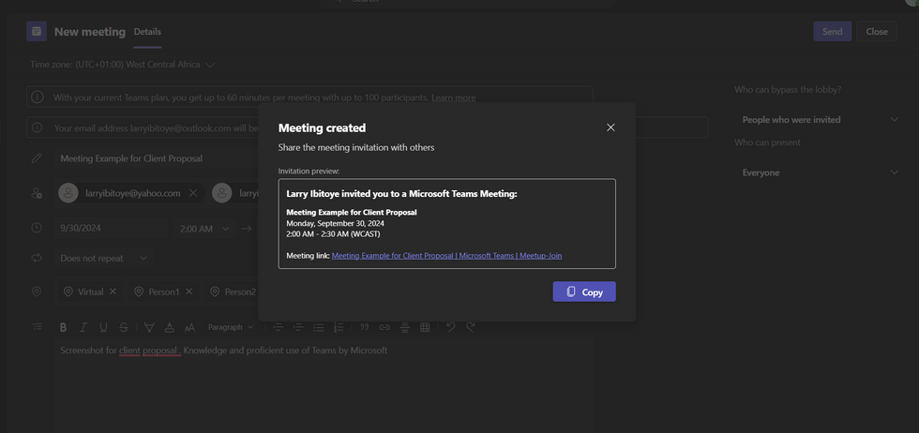Open the Paragraph style dropdown
919x433 pixels.
point(231,327)
